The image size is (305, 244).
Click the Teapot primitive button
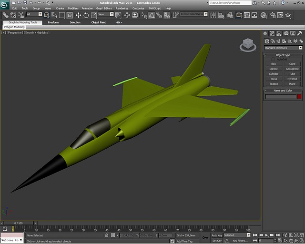tap(274, 84)
